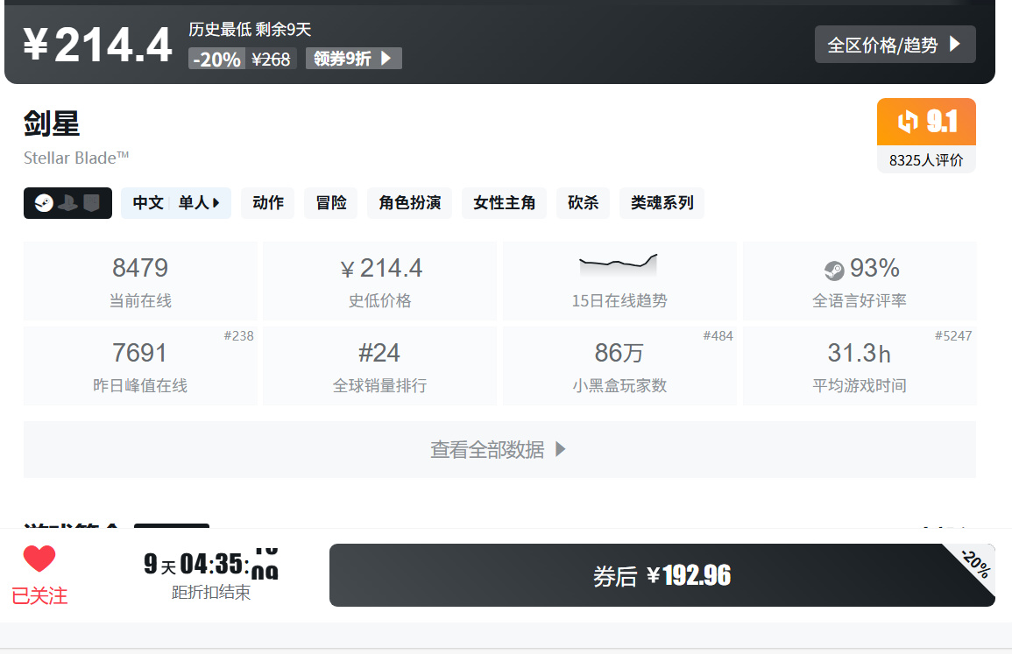The width and height of the screenshot is (1012, 654).
Task: Open the 31.3h 平均游戏时间 stat
Action: 860,366
